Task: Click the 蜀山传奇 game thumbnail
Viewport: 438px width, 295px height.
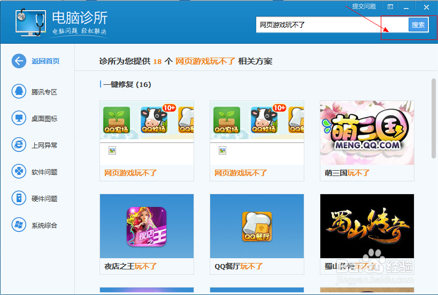Action: [x=367, y=226]
